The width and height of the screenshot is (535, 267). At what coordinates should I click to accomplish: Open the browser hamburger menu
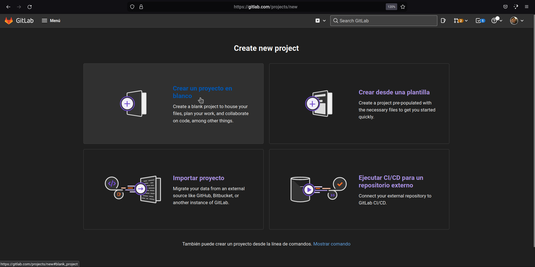[527, 7]
